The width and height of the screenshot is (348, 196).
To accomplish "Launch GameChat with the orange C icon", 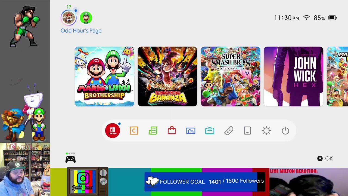I will click(x=134, y=131).
